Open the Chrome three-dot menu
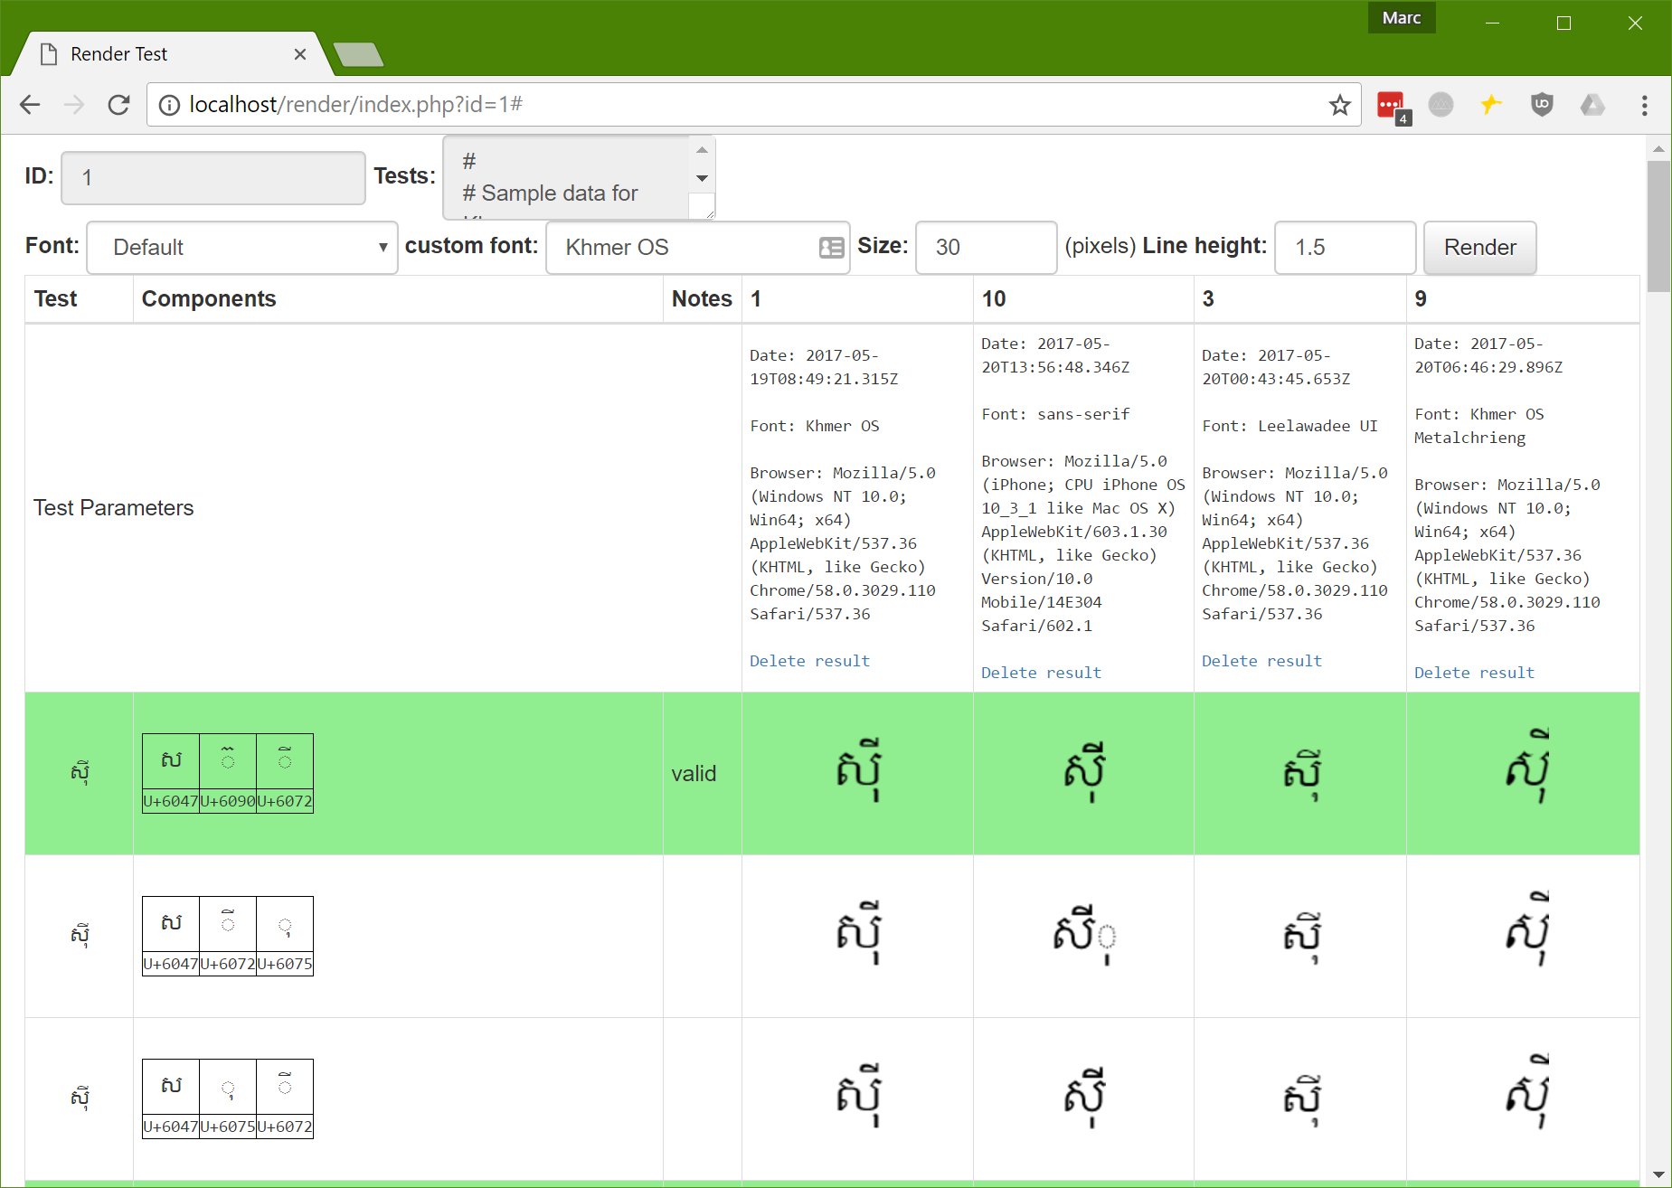The image size is (1672, 1188). pos(1644,105)
